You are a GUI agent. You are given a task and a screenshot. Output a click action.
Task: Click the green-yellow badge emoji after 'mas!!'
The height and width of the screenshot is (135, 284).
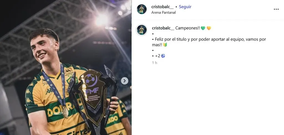(165, 45)
